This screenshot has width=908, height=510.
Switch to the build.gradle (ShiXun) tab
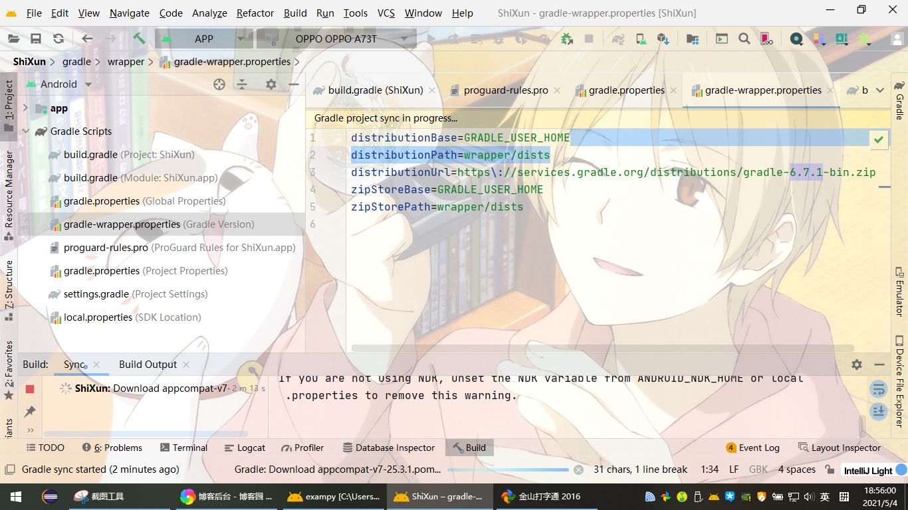(x=375, y=90)
